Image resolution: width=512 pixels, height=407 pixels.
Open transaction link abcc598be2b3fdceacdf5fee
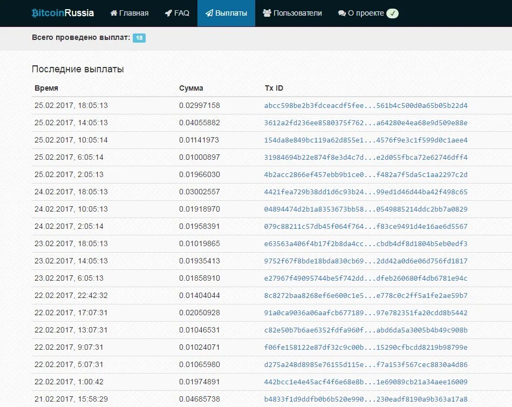pyautogui.click(x=366, y=105)
